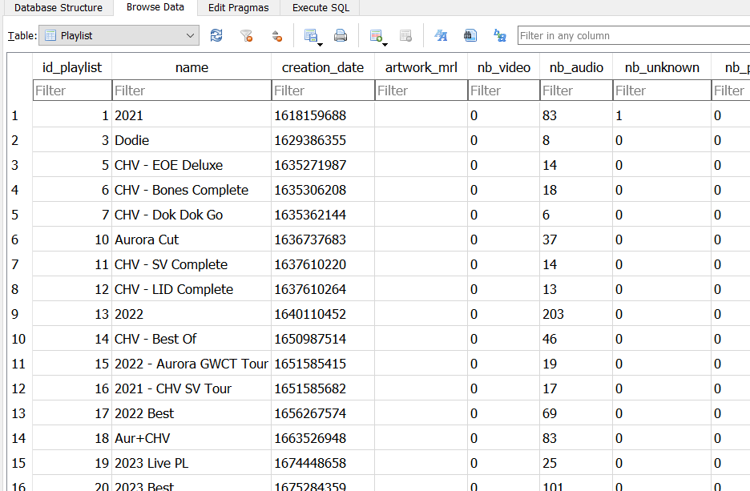Open the find and replace icon
The image size is (750, 491).
click(500, 35)
